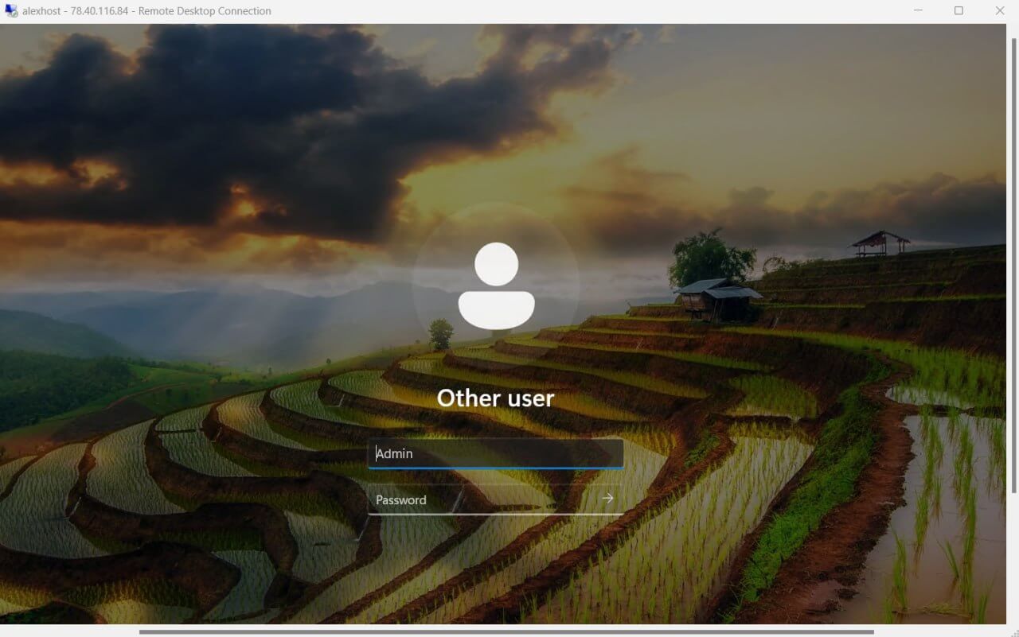Click the vertical scrollbar on the right

coord(1013,266)
